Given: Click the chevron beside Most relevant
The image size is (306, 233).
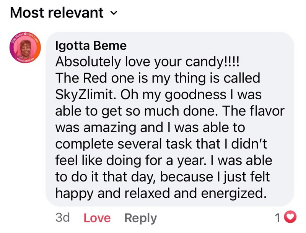Looking at the screenshot, I should pos(112,14).
